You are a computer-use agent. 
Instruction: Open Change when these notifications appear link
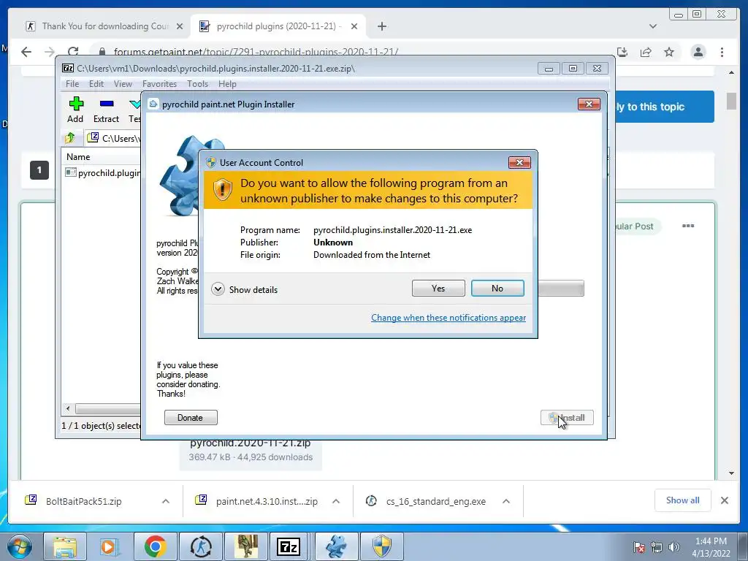pyautogui.click(x=449, y=318)
